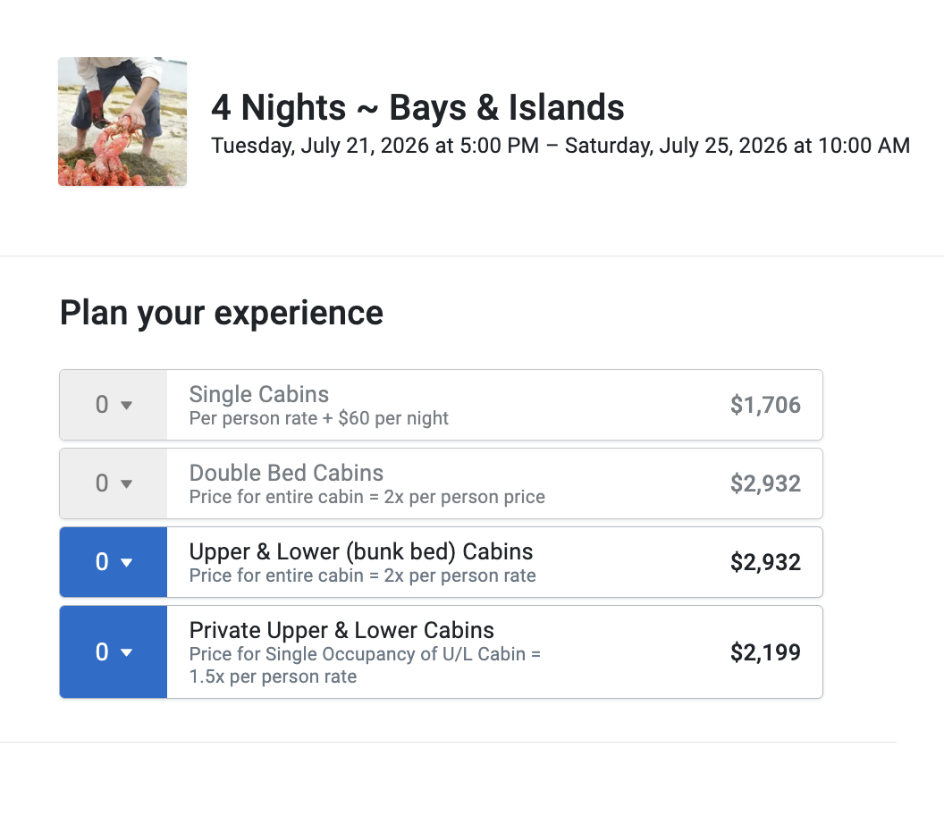Click the July 21 to July 25 date line

pyautogui.click(x=560, y=146)
